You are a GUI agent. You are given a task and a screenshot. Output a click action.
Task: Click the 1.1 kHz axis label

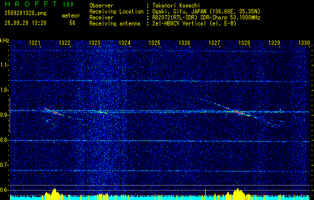(x=4, y=65)
